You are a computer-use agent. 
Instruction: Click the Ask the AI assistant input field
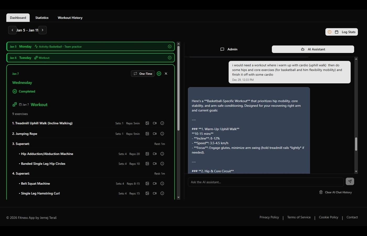(x=265, y=182)
